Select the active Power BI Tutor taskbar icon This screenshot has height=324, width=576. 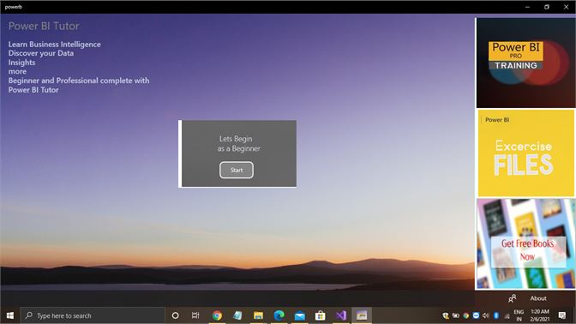point(362,315)
